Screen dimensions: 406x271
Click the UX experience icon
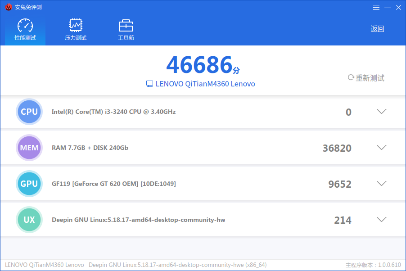pyautogui.click(x=29, y=219)
